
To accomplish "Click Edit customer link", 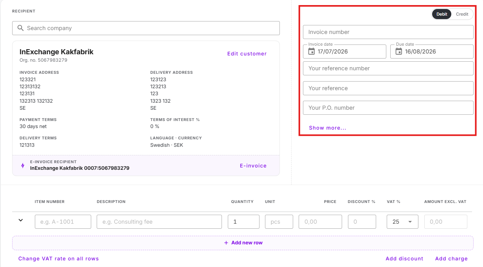I will tap(247, 54).
